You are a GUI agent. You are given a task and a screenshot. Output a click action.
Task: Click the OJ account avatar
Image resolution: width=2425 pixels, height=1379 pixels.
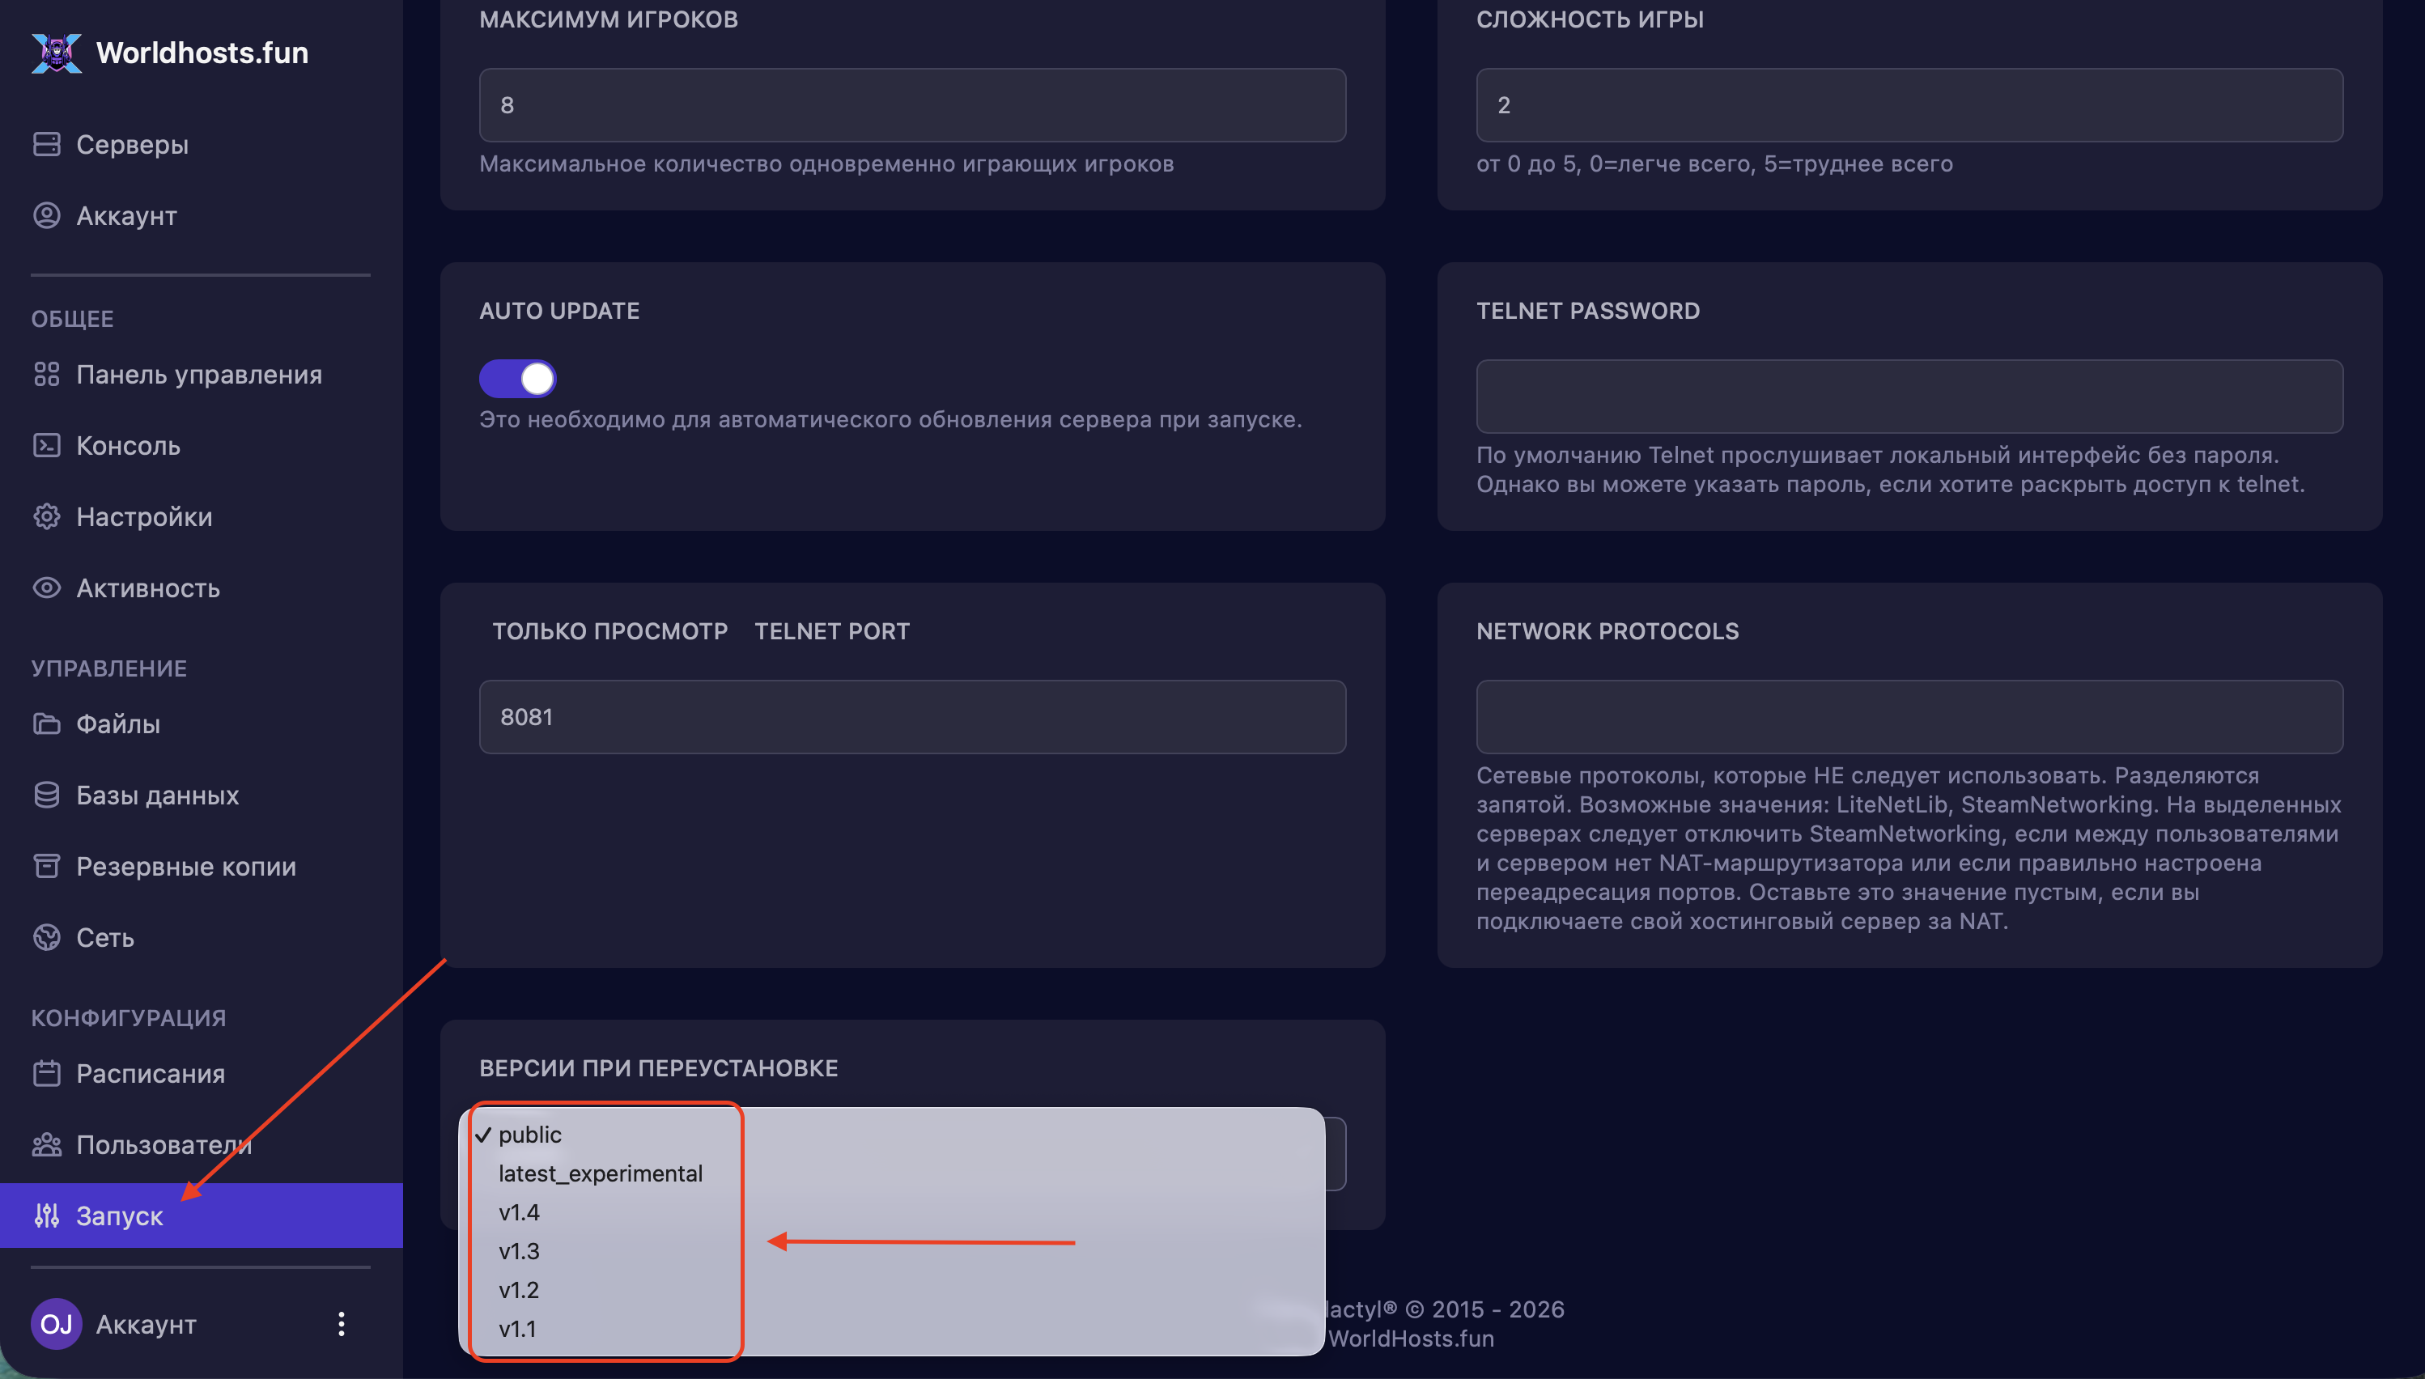(56, 1323)
